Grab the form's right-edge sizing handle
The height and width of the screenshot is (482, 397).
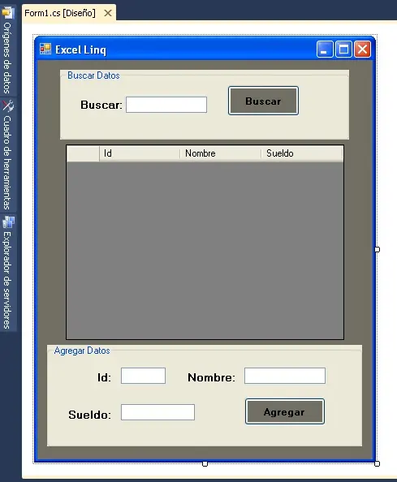[377, 249]
